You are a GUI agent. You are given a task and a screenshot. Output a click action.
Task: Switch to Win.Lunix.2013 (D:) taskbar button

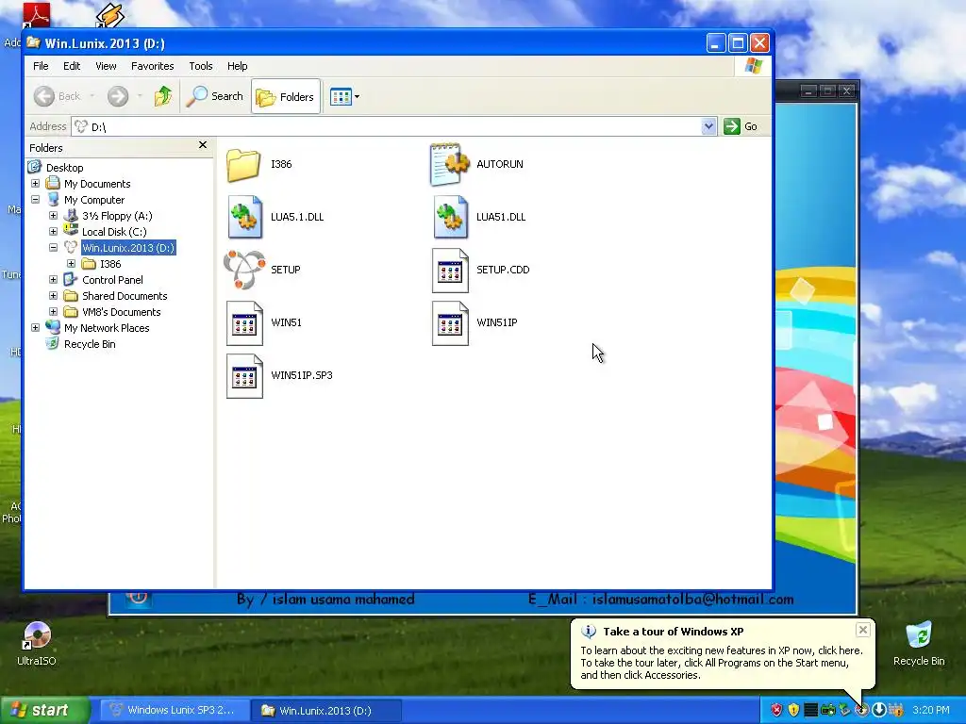point(326,711)
